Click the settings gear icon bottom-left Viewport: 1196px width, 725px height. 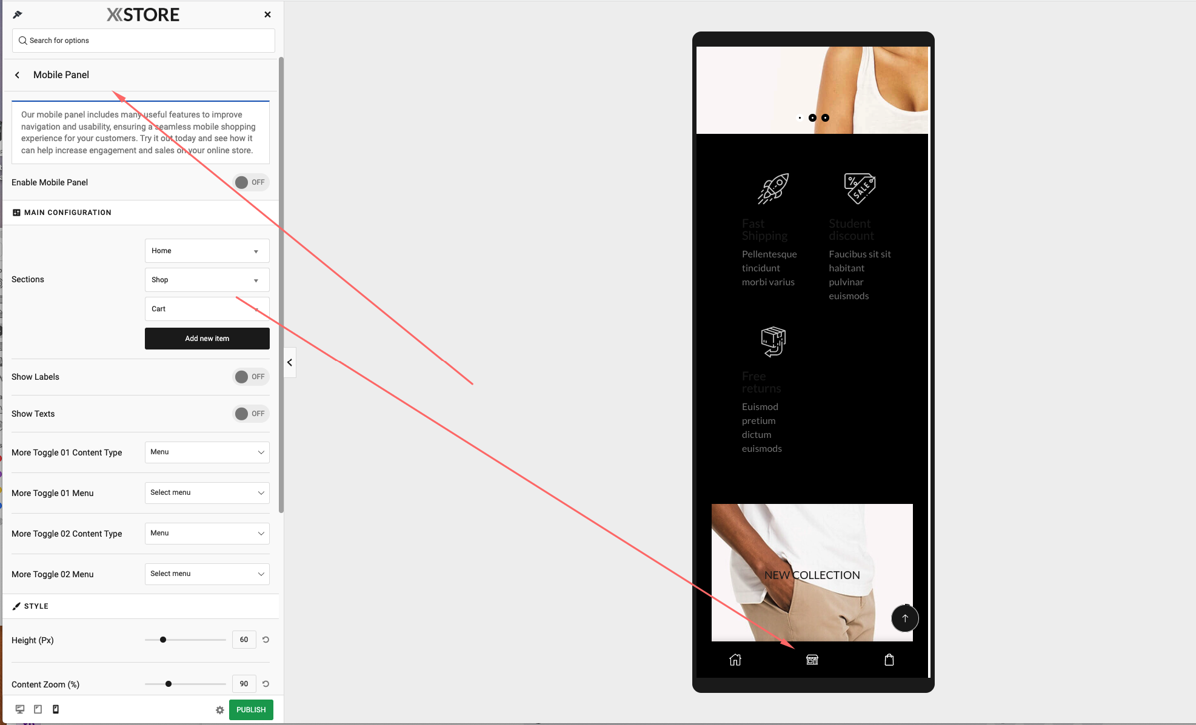point(219,710)
